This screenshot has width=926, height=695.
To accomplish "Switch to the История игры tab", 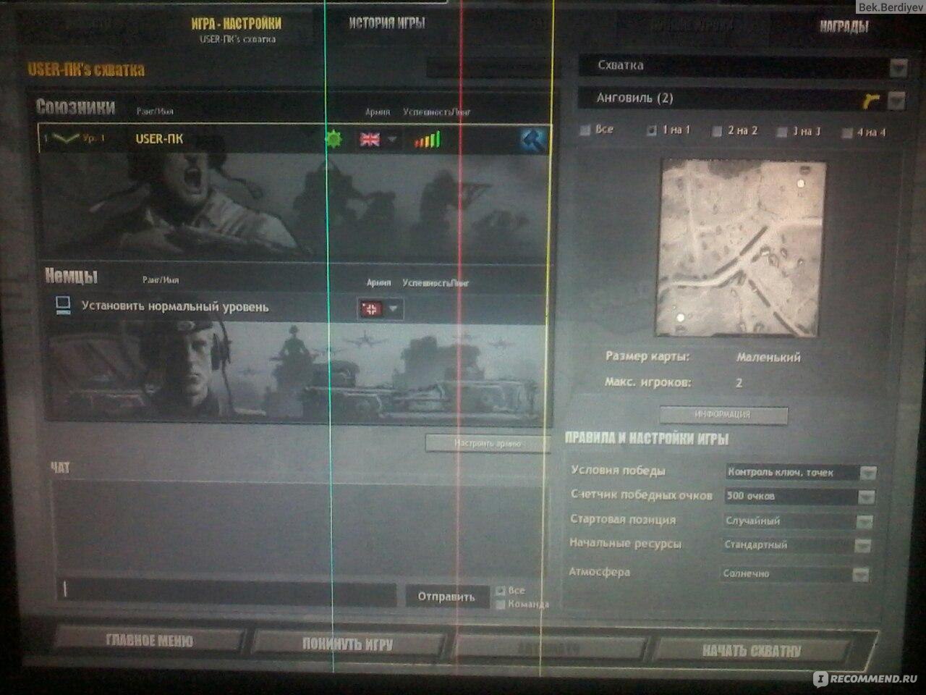I will 387,23.
